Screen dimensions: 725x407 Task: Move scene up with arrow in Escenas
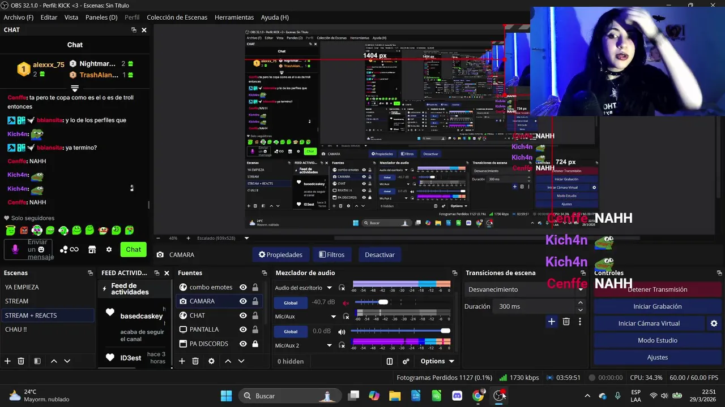click(54, 361)
